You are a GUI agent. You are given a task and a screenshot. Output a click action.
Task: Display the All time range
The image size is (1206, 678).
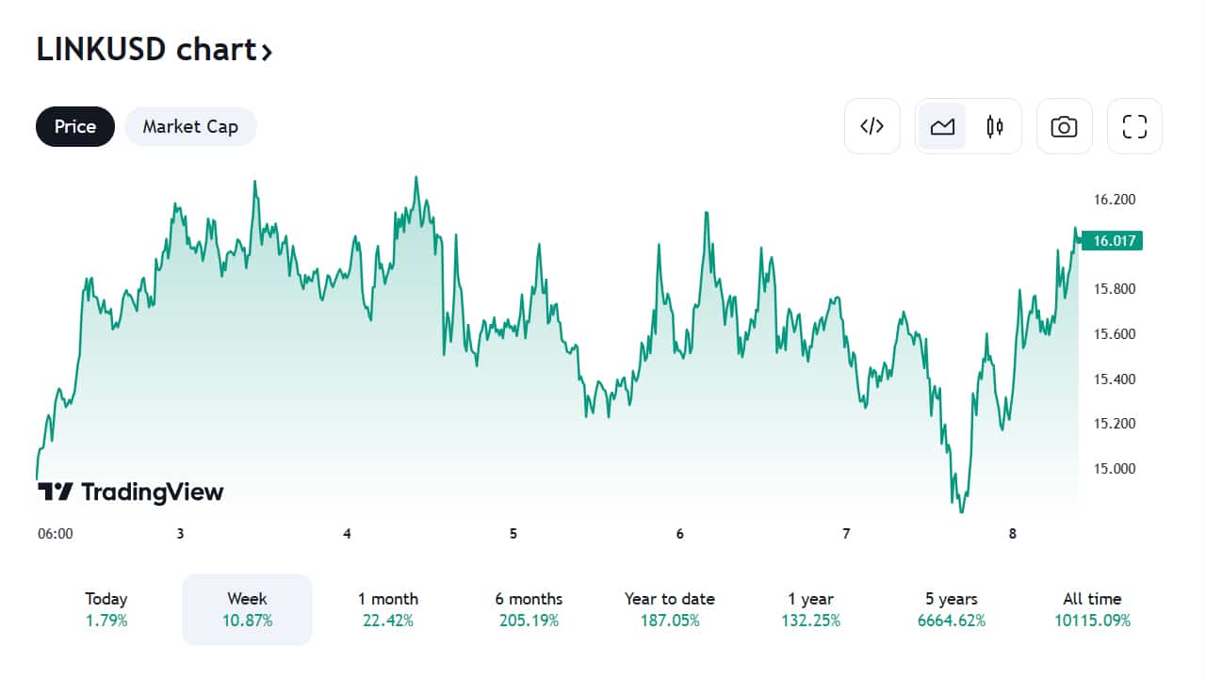tap(1092, 609)
